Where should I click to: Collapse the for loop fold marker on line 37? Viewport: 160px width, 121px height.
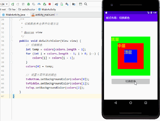tap(12, 54)
